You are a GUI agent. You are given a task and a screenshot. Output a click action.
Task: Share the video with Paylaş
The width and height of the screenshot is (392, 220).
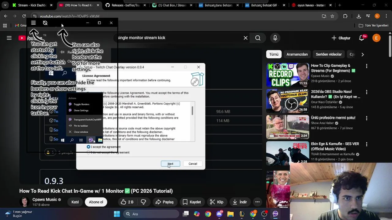point(164,202)
